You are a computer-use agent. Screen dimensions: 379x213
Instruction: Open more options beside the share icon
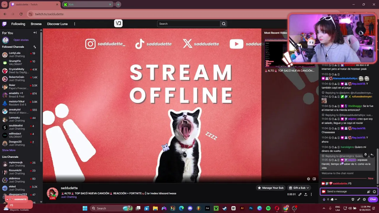[311, 194]
